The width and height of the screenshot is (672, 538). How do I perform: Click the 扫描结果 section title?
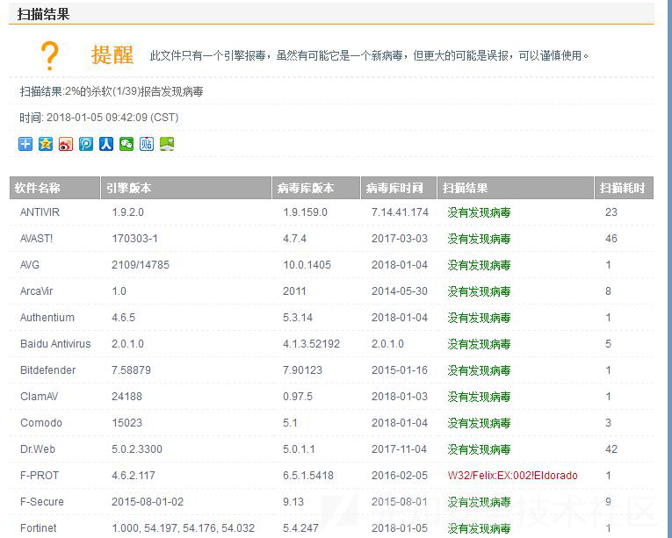pyautogui.click(x=43, y=14)
